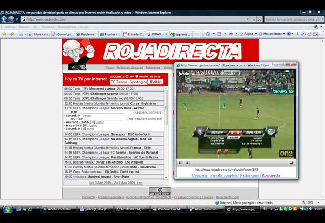Click the Add to Favorites icon
Image resolution: width=325 pixels, height=223 pixels.
(x=12, y=34)
